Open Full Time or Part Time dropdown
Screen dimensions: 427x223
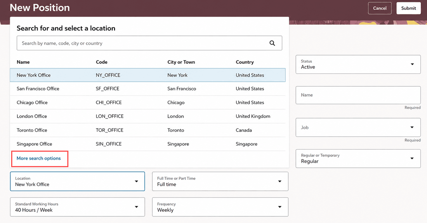(220, 181)
